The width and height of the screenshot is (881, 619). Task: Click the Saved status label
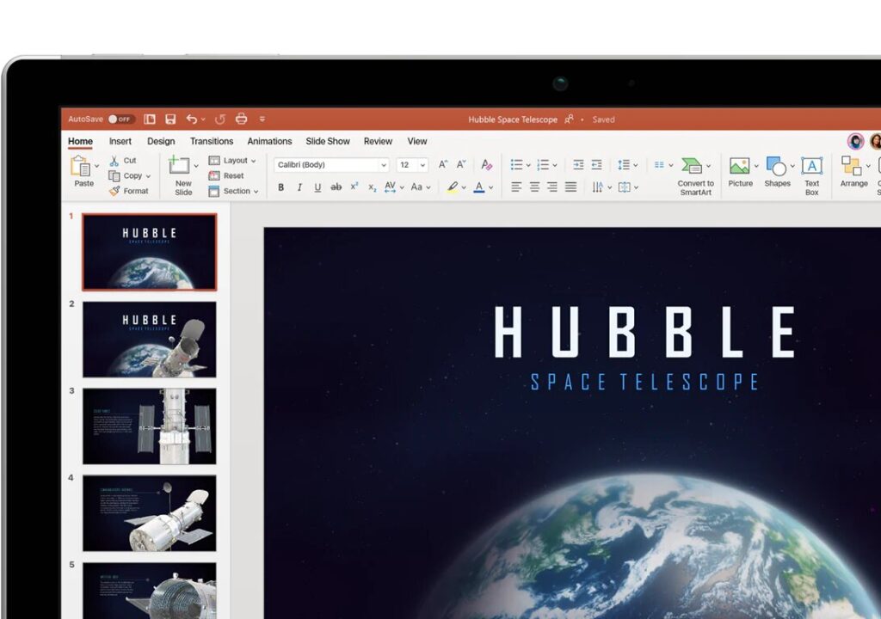click(603, 119)
